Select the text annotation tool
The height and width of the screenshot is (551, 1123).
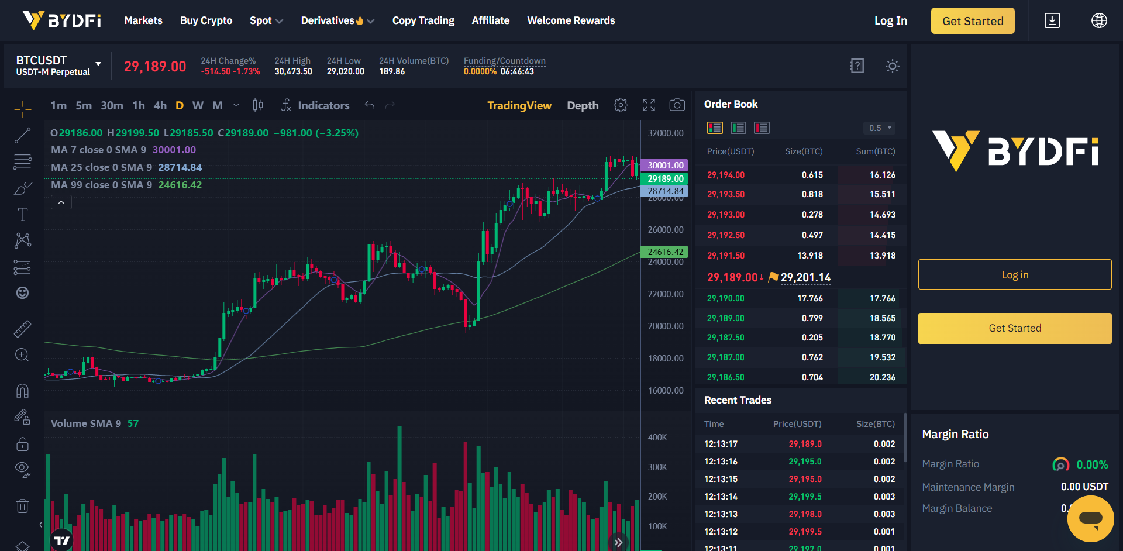(23, 215)
